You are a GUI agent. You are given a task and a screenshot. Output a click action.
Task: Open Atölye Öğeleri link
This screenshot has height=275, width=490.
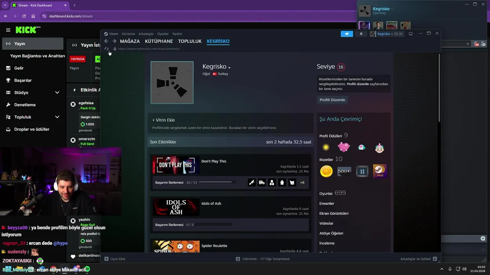click(331, 233)
